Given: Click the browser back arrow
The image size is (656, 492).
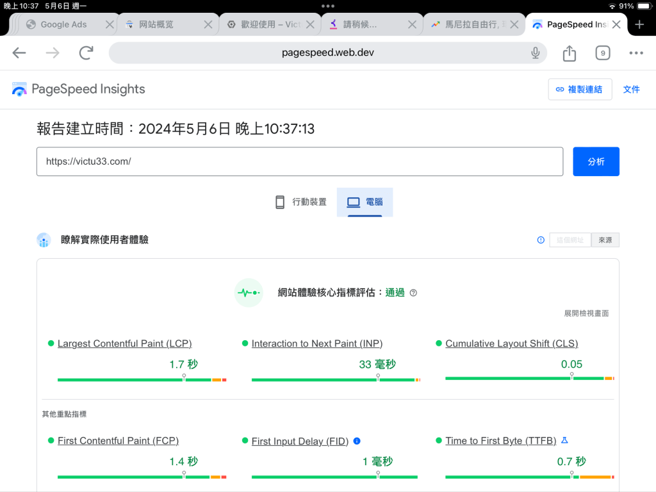Looking at the screenshot, I should pos(19,53).
